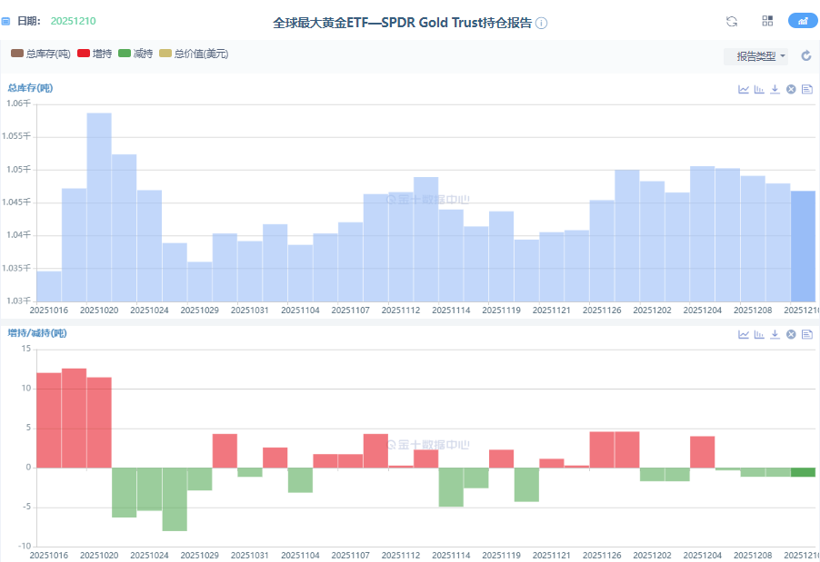Download the increase/decrease chart image
Viewport: 820px width, 562px height.
coord(775,334)
